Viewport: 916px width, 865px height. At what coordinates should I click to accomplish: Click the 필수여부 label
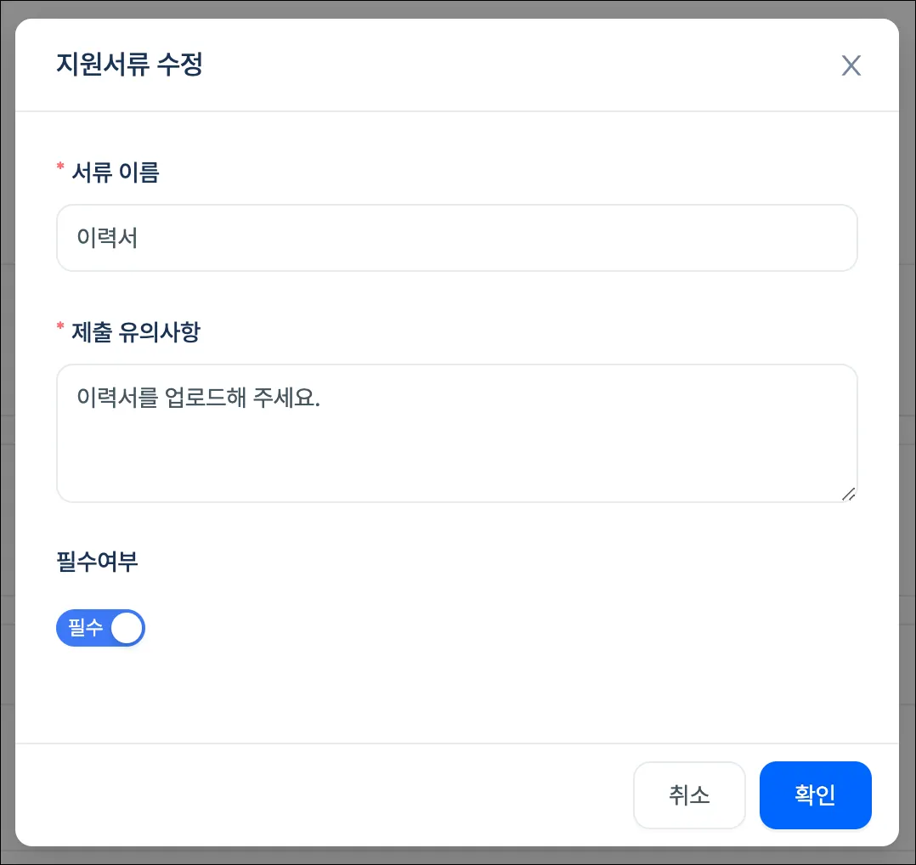tap(97, 562)
